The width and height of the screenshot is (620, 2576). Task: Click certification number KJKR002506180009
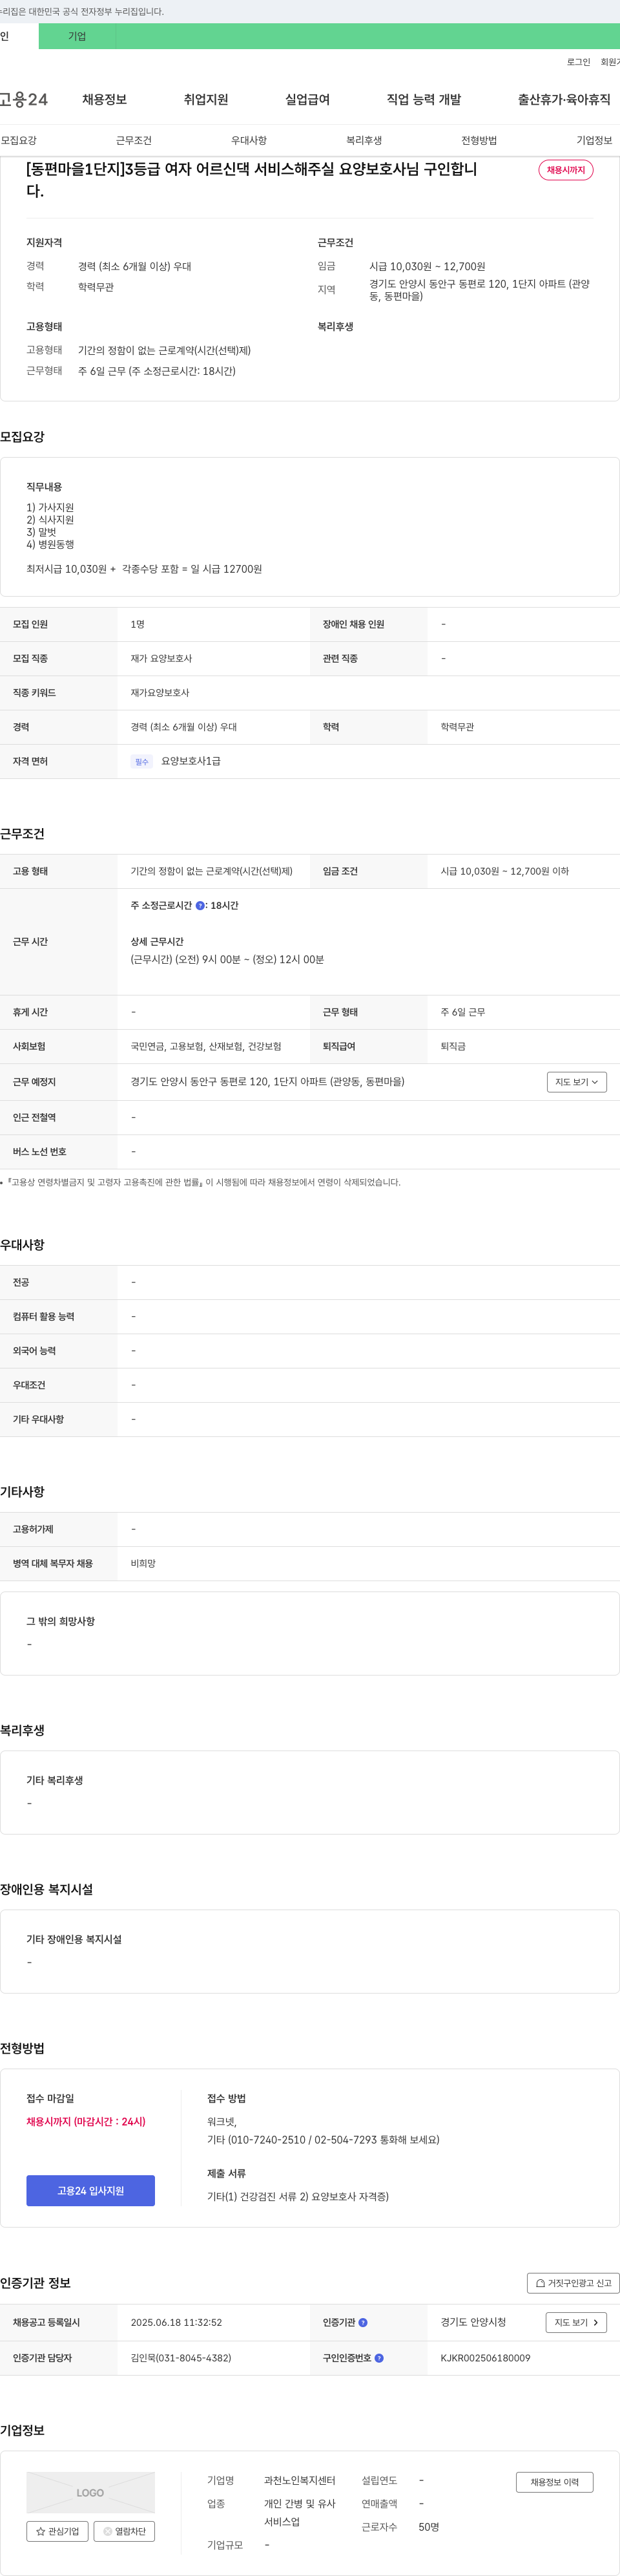(485, 2358)
